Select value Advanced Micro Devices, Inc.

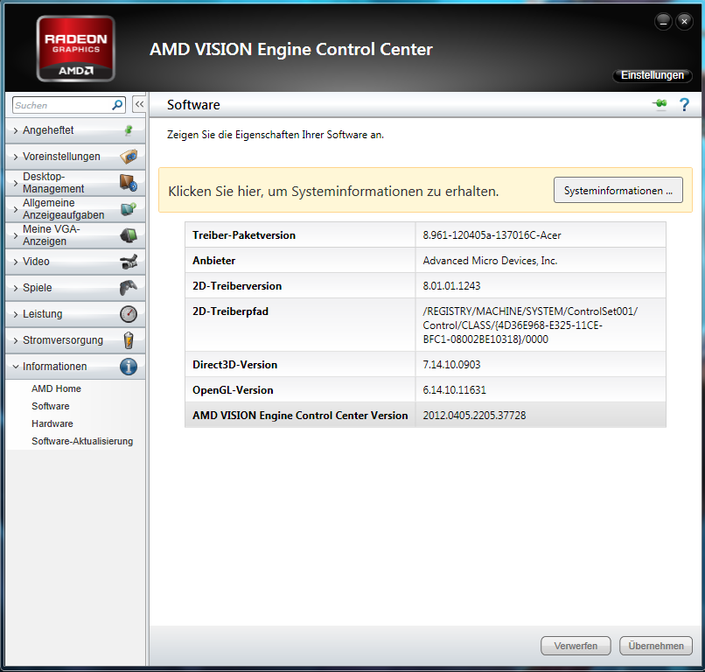(490, 261)
